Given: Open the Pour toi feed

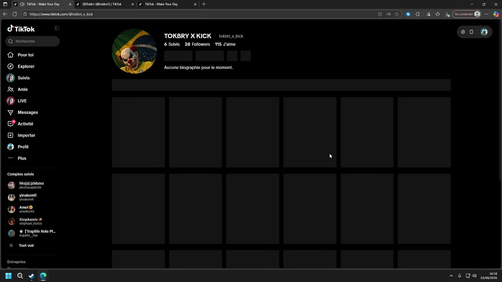Looking at the screenshot, I should click(25, 55).
